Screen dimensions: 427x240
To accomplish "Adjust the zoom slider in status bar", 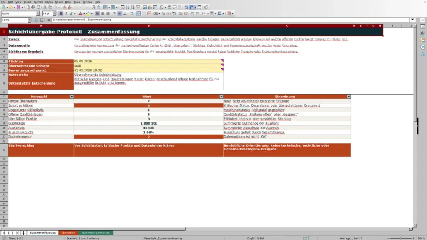I will (401, 238).
